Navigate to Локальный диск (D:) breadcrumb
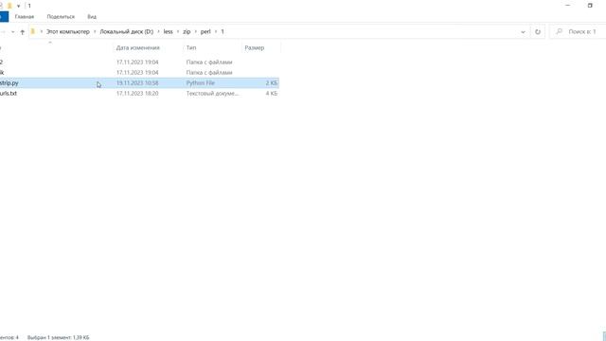The height and width of the screenshot is (341, 606). [x=126, y=31]
